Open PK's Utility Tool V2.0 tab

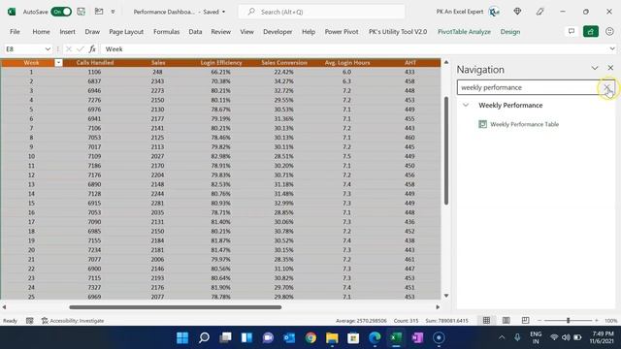coord(398,32)
